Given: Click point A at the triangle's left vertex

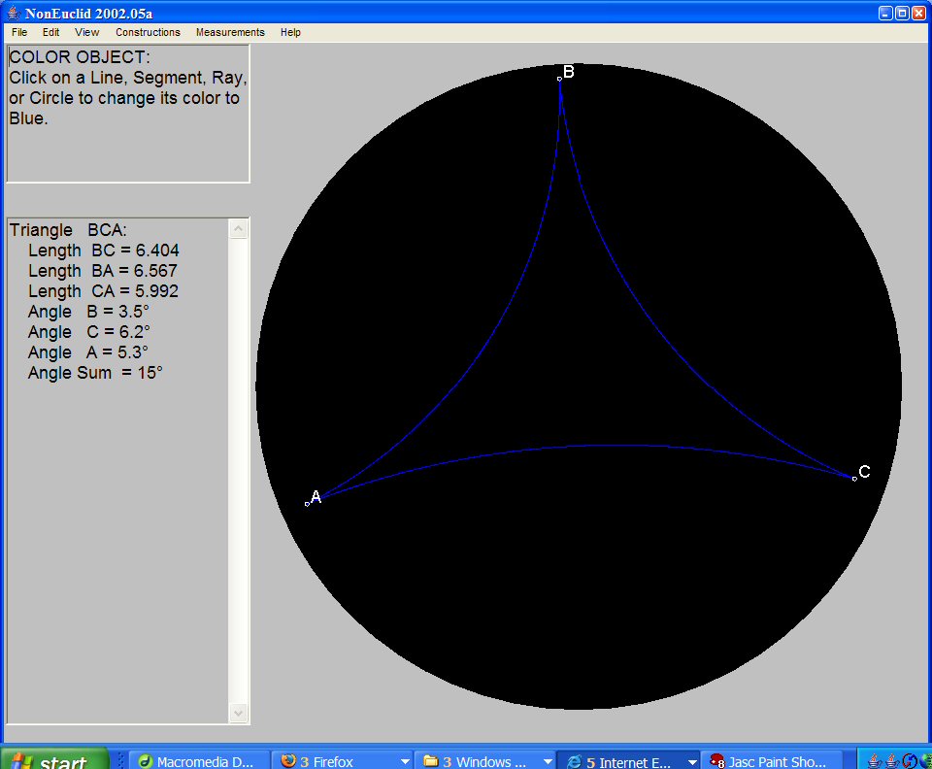Looking at the screenshot, I should tap(308, 504).
